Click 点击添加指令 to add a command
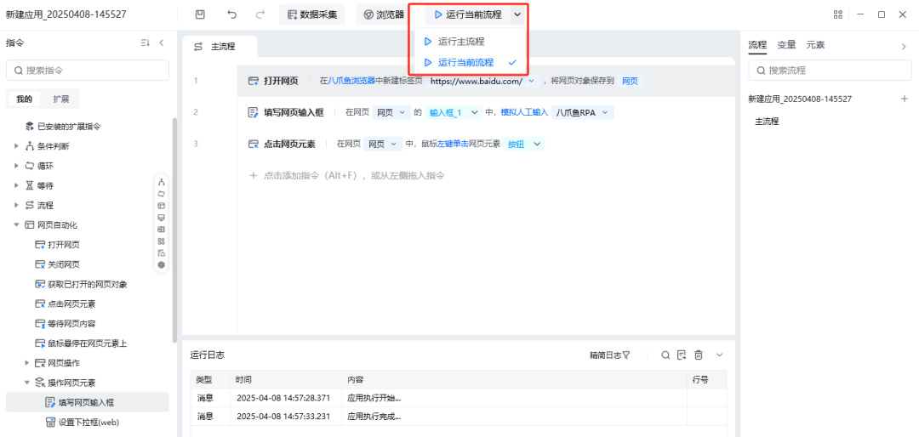 (346, 175)
